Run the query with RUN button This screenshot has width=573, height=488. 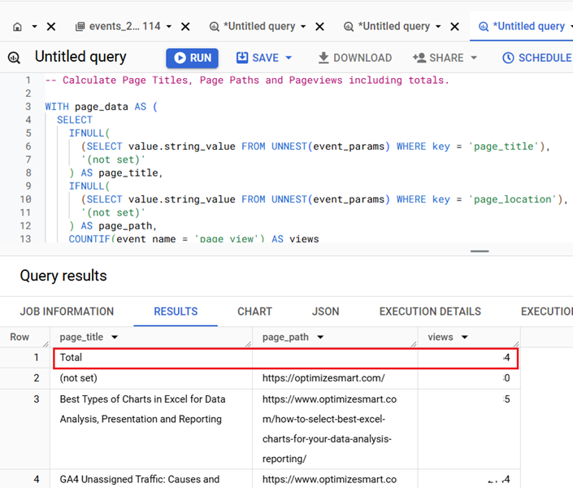click(192, 58)
